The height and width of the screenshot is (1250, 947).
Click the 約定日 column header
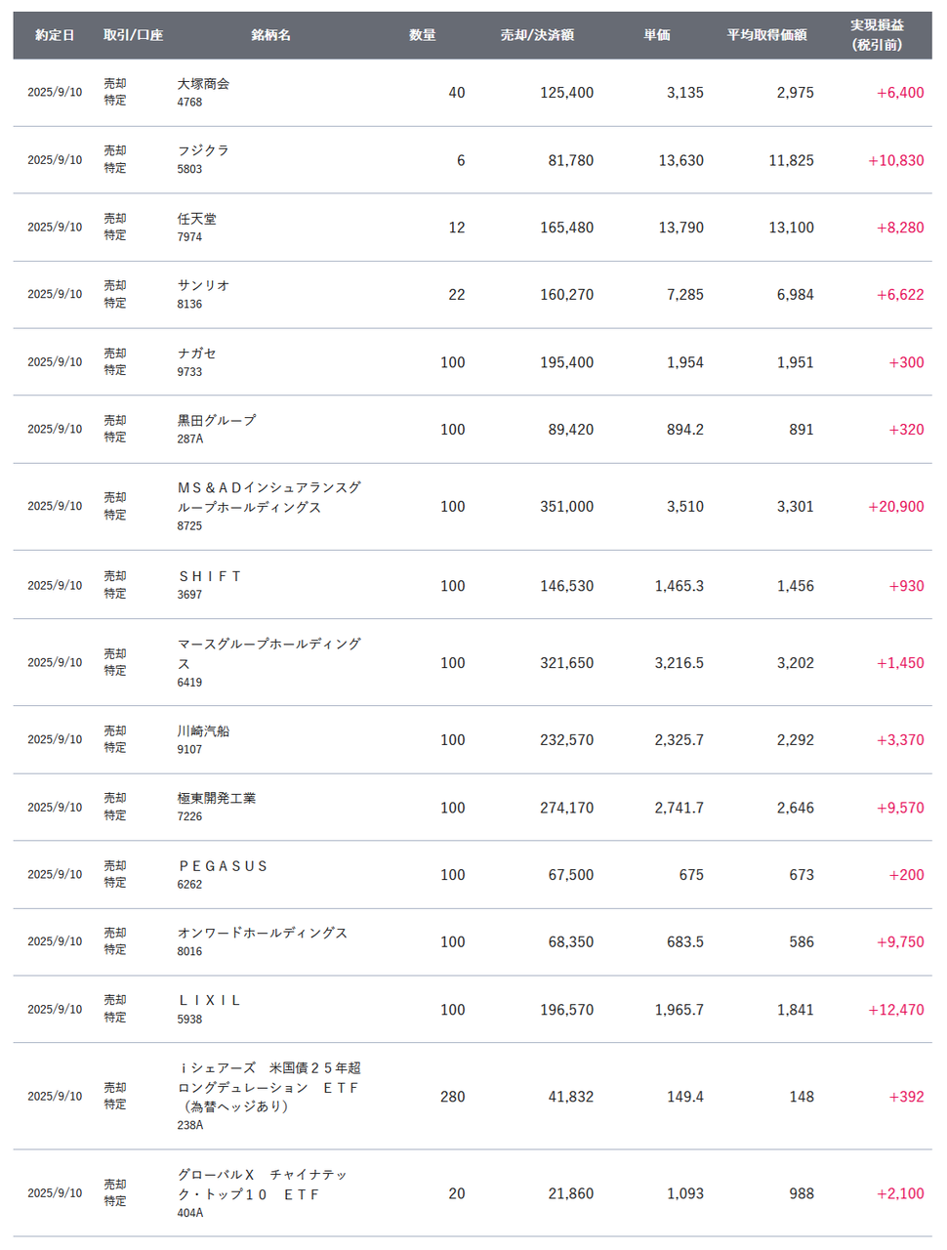[x=55, y=35]
